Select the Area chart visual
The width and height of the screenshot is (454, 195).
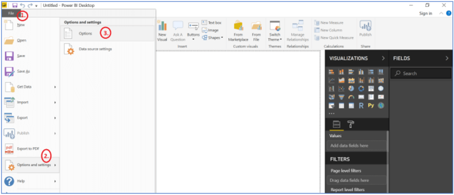coord(342,80)
